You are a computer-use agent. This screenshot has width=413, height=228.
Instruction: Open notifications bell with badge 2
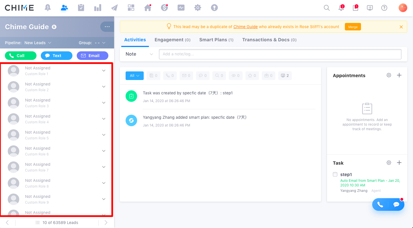tap(341, 8)
